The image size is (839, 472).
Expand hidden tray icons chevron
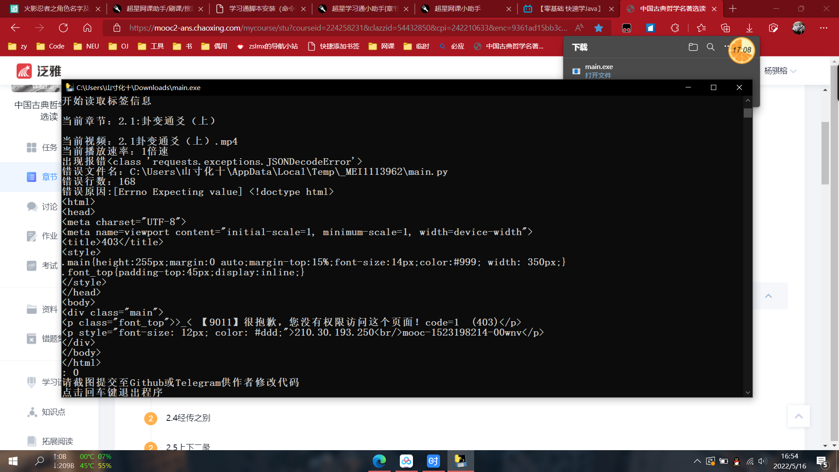point(698,461)
